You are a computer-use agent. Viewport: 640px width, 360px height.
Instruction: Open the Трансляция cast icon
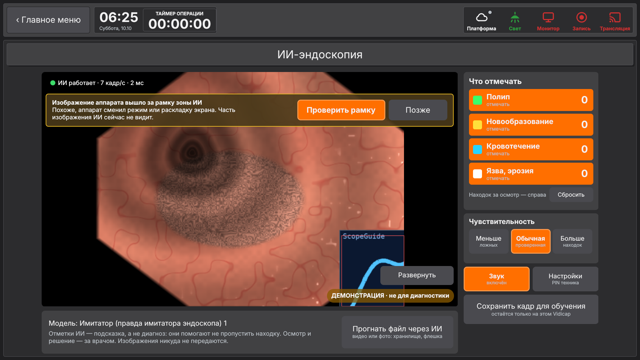615,20
